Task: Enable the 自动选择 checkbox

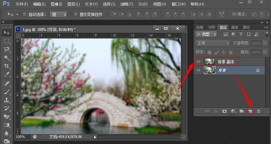Action: 25,14
